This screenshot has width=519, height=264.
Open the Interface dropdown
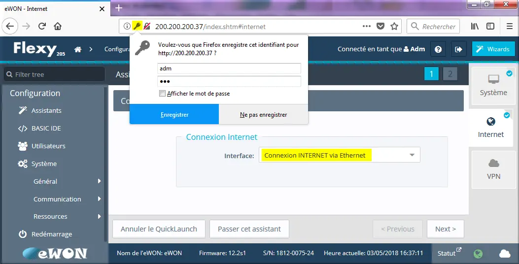339,155
